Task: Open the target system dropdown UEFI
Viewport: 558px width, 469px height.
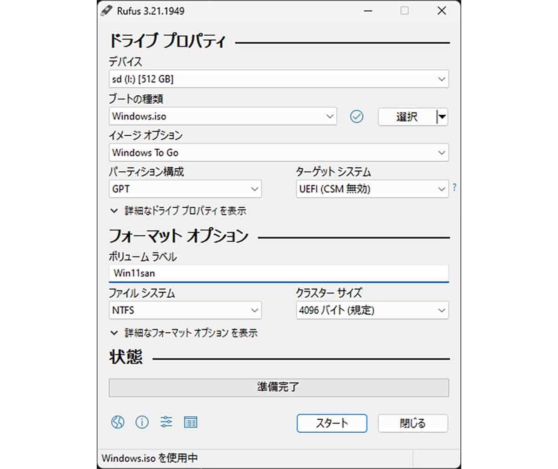Action: [372, 189]
